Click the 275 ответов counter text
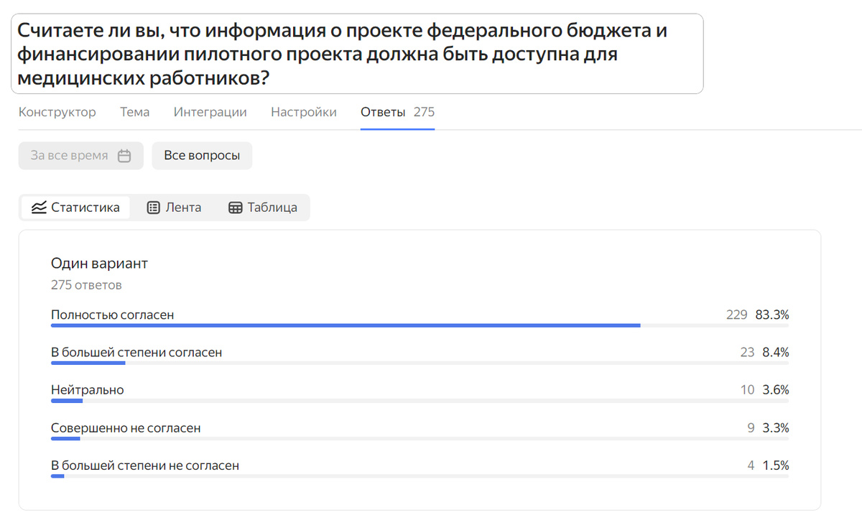 point(86,284)
